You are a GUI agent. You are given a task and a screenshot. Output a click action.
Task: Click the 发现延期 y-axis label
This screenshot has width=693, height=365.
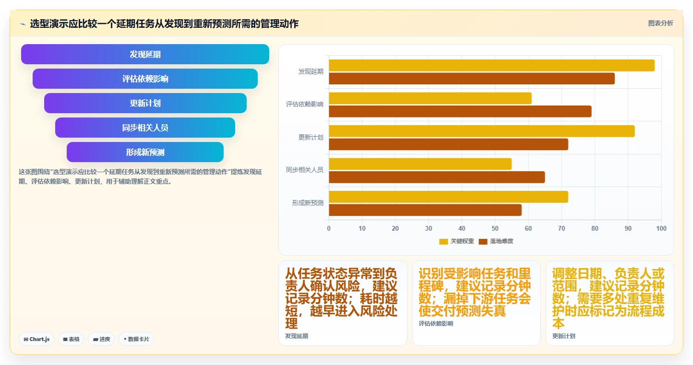pyautogui.click(x=311, y=71)
